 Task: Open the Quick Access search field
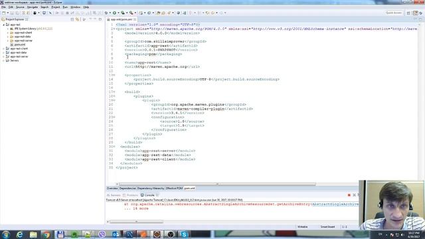394,13
